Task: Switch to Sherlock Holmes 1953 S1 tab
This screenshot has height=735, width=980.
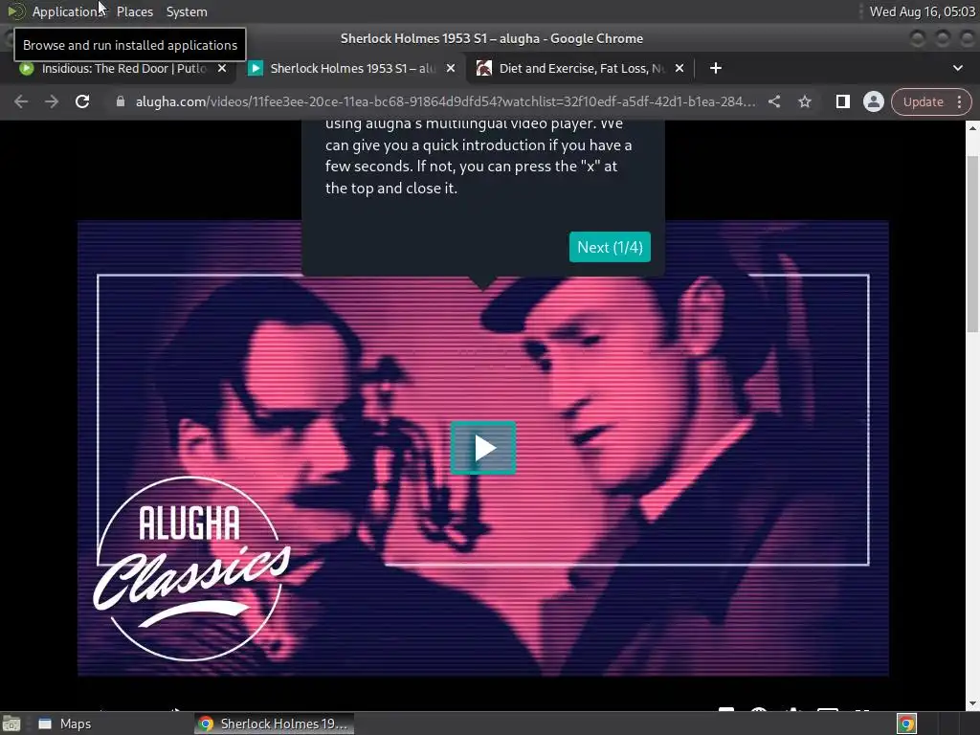Action: pyautogui.click(x=352, y=68)
